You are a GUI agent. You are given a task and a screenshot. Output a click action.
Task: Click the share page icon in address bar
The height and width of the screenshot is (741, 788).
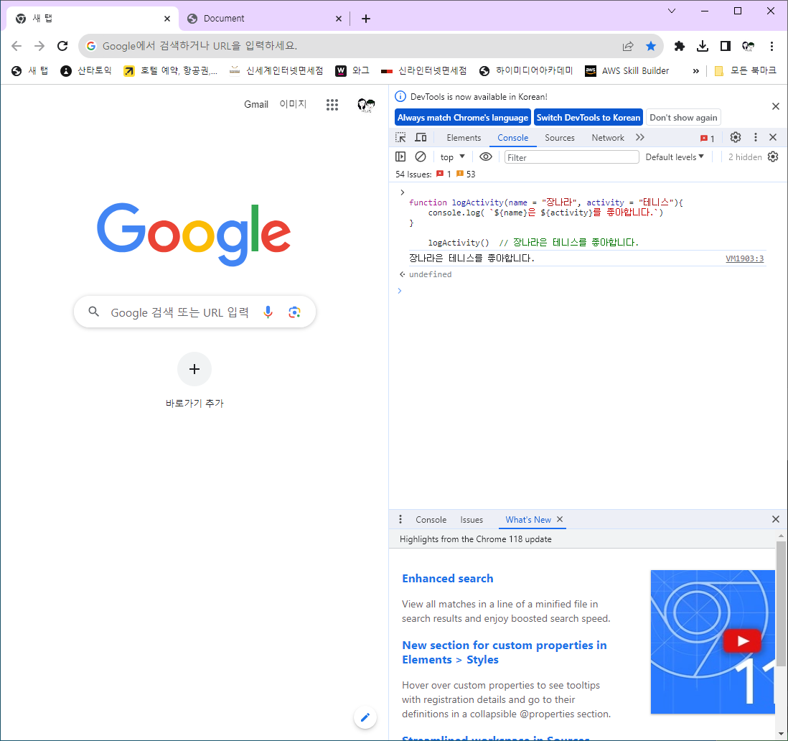[x=628, y=46]
